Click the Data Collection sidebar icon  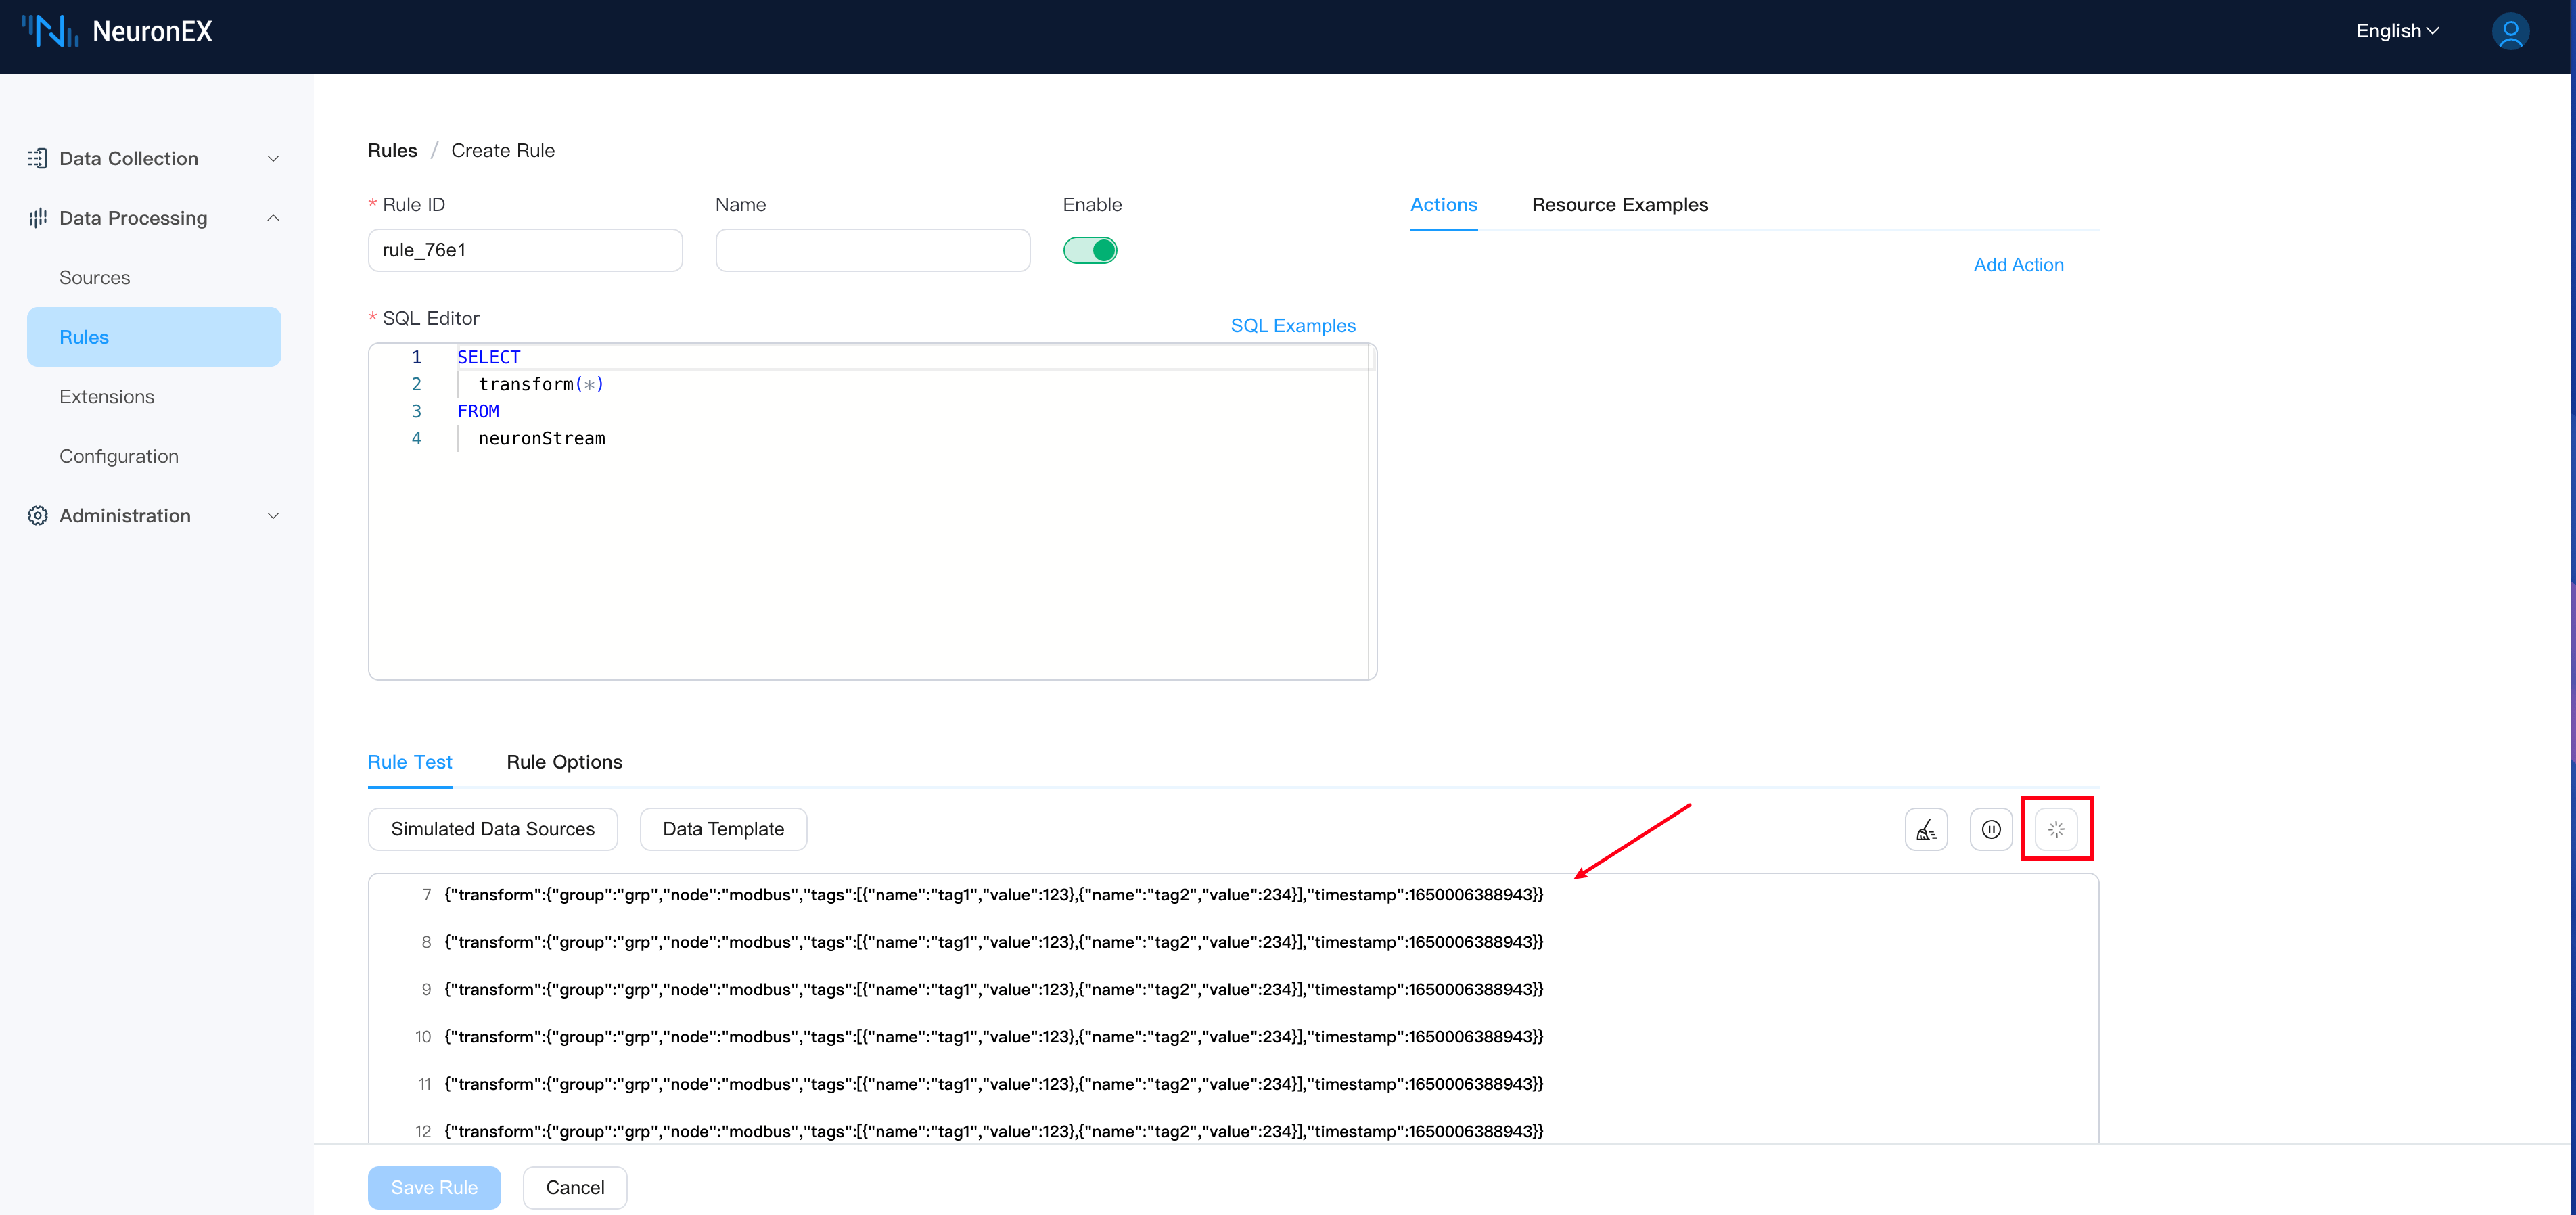click(38, 158)
